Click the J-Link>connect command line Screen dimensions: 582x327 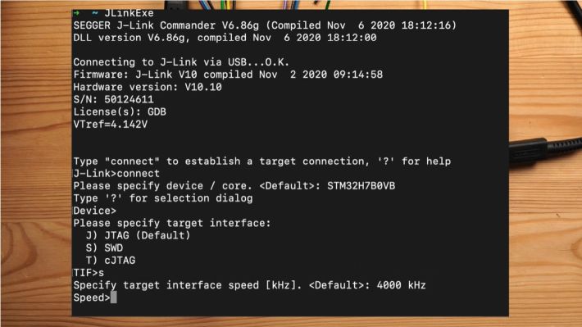[x=116, y=174]
